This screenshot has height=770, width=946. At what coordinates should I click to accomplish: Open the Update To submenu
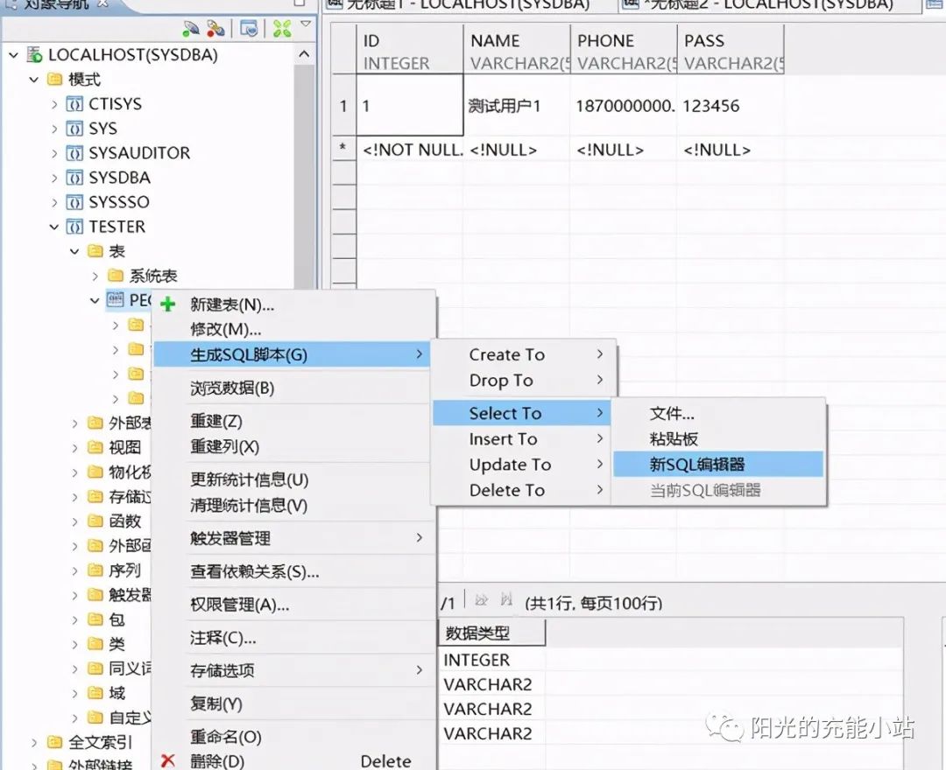point(522,465)
